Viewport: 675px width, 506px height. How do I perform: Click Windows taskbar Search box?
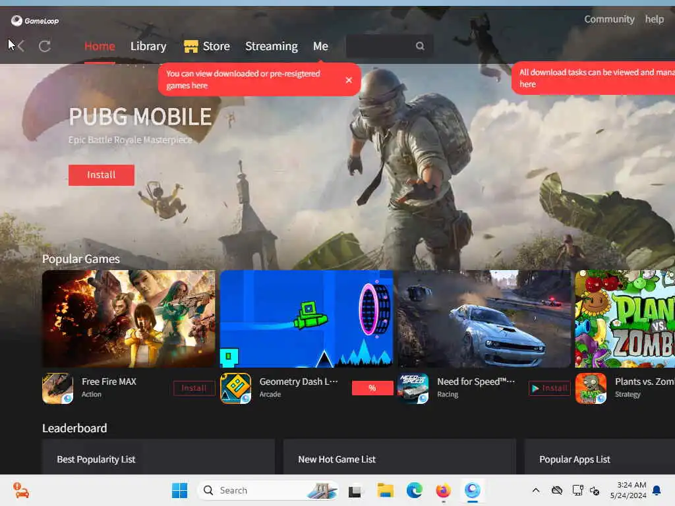point(268,490)
